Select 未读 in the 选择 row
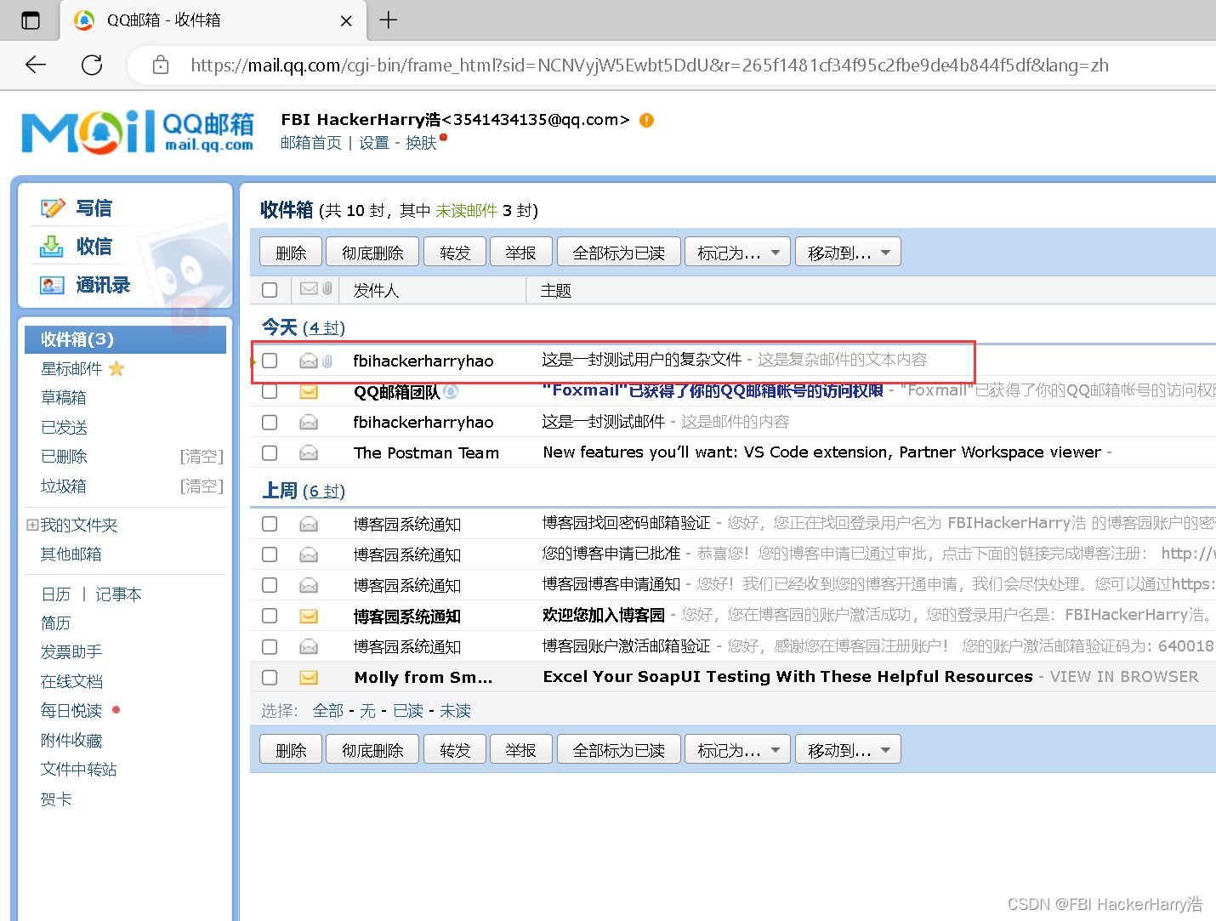Screen dimensions: 1216x921 (x=455, y=710)
